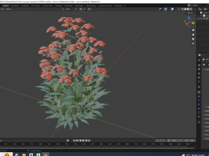Click the zoom view magnifier gizmo
The image size is (209, 156).
click(193, 30)
